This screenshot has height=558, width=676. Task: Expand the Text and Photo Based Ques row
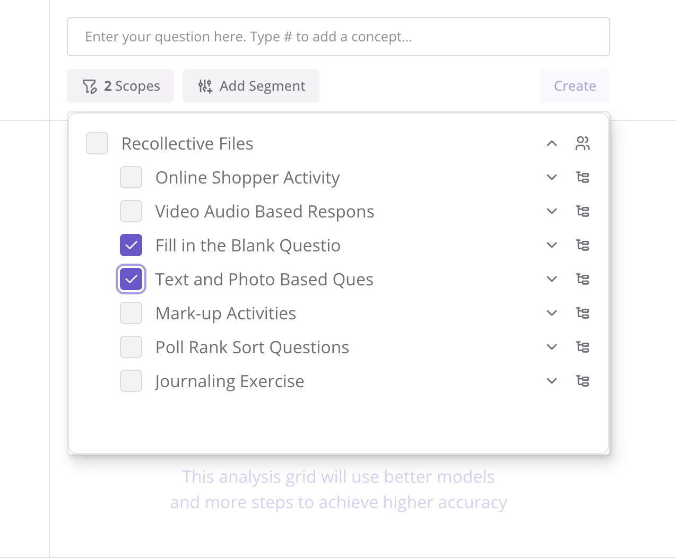tap(552, 279)
